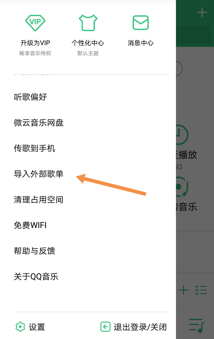214x339 pixels.
Task: Click the playlist music note icon
Action: point(196,325)
